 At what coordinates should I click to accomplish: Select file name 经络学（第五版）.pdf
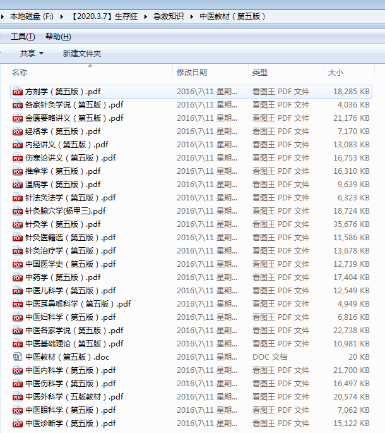pos(63,131)
